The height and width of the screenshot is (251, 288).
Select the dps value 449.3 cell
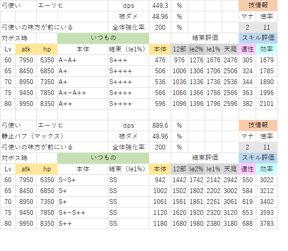[159, 6]
